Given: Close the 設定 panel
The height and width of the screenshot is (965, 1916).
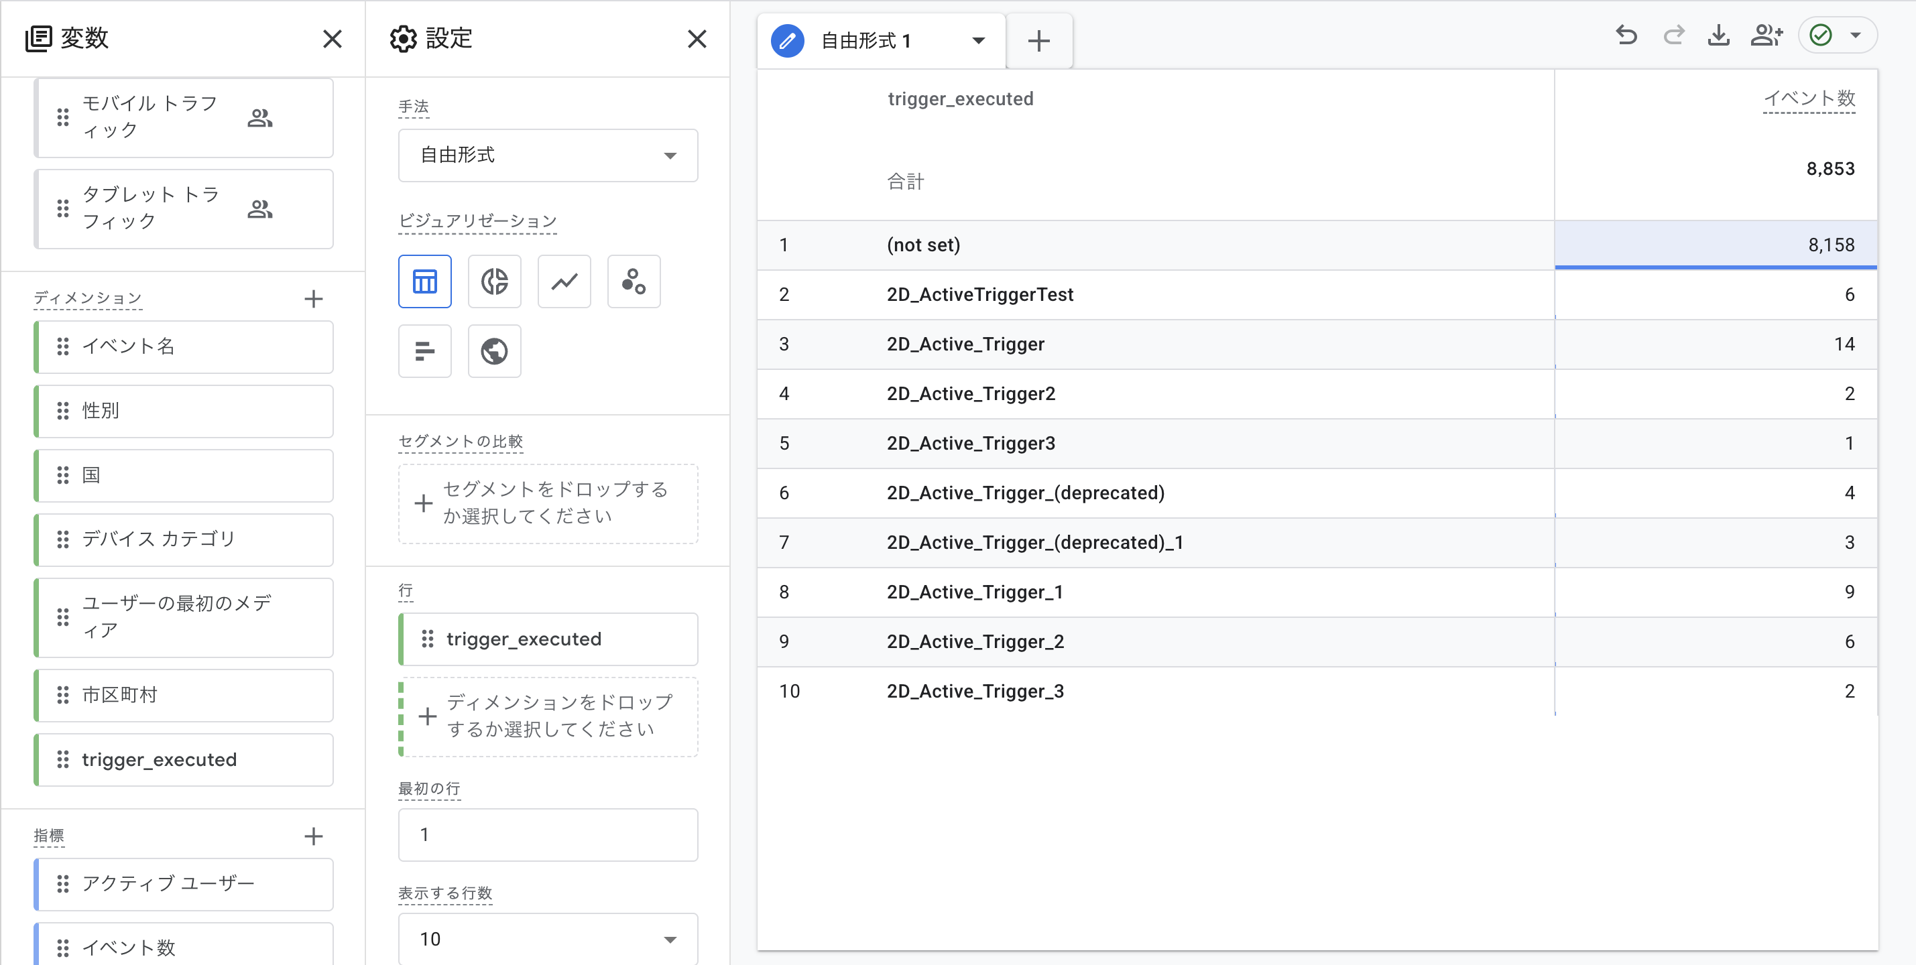Looking at the screenshot, I should coord(697,39).
